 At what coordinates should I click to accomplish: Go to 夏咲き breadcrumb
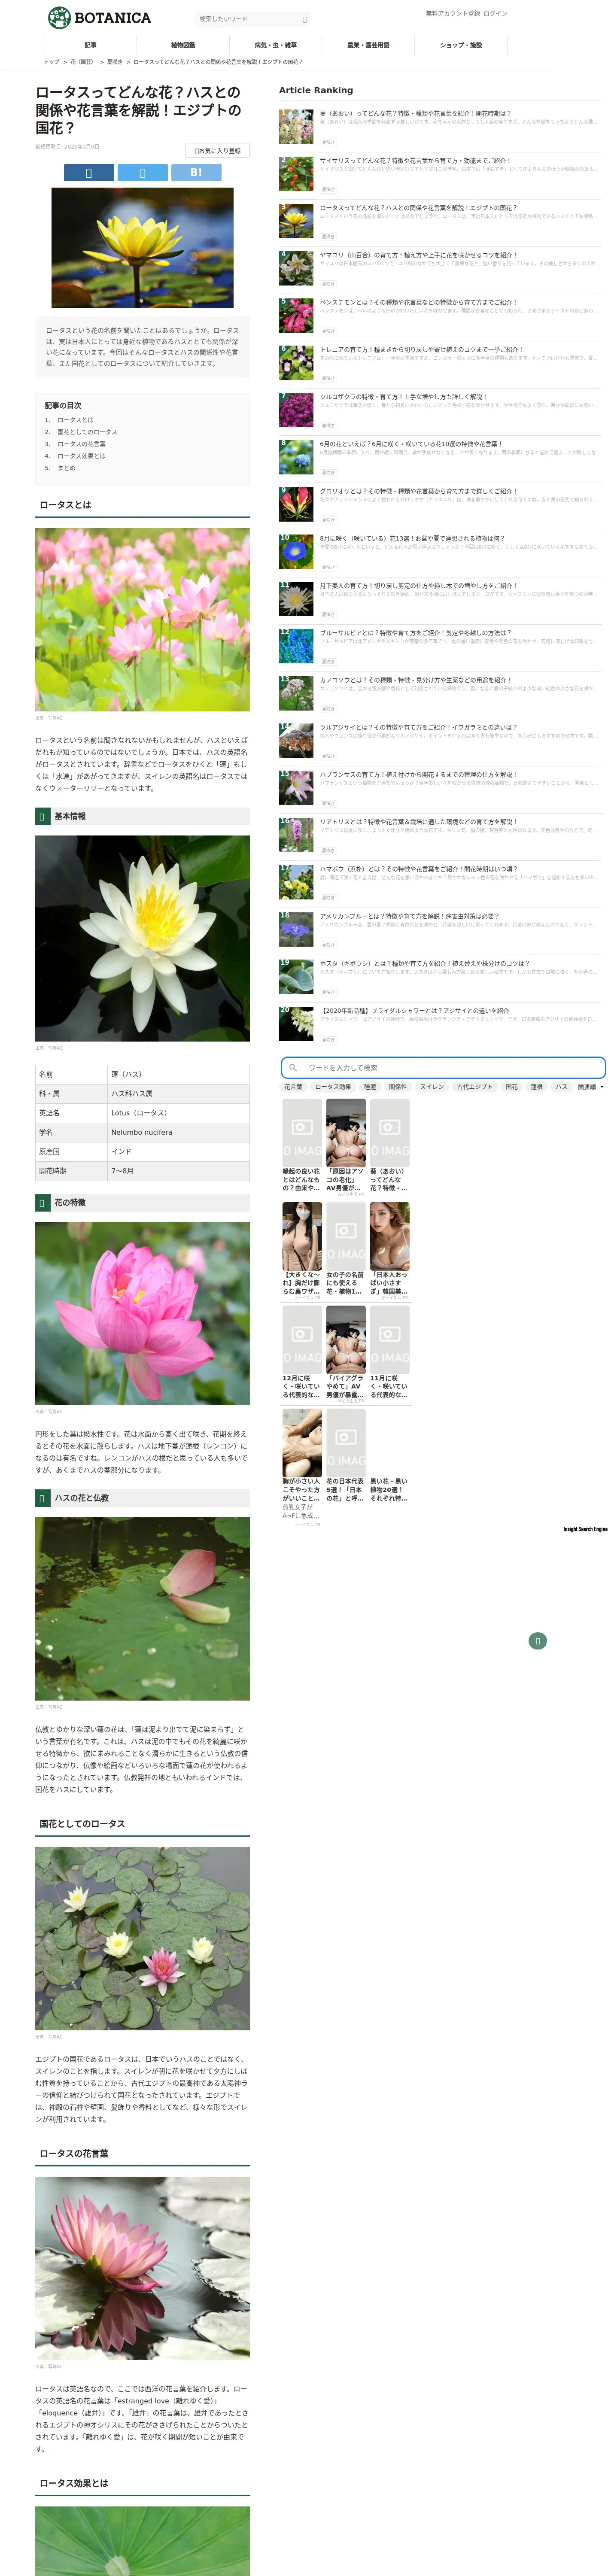[x=115, y=62]
